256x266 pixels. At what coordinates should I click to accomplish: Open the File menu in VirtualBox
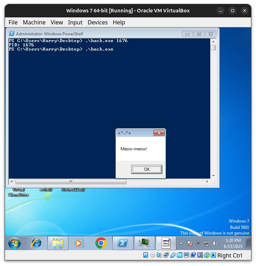(13, 22)
